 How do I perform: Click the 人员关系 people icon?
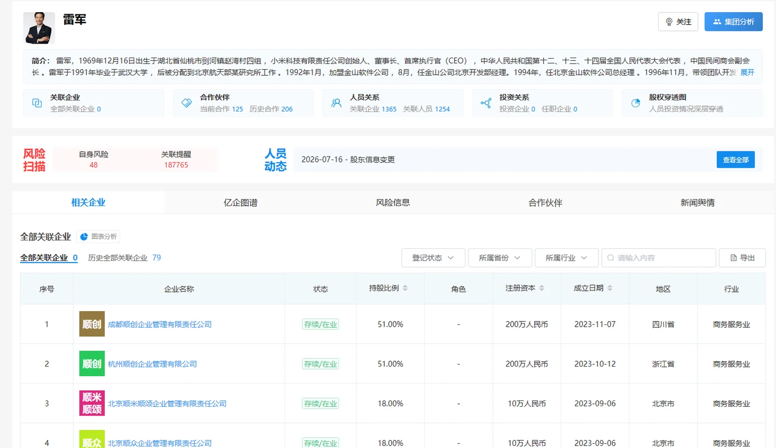point(336,103)
